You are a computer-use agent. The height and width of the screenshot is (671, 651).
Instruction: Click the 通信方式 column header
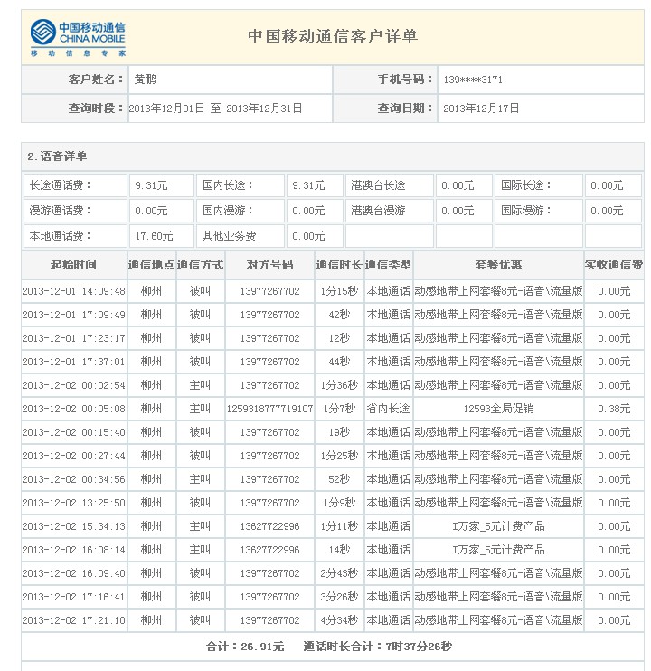200,265
